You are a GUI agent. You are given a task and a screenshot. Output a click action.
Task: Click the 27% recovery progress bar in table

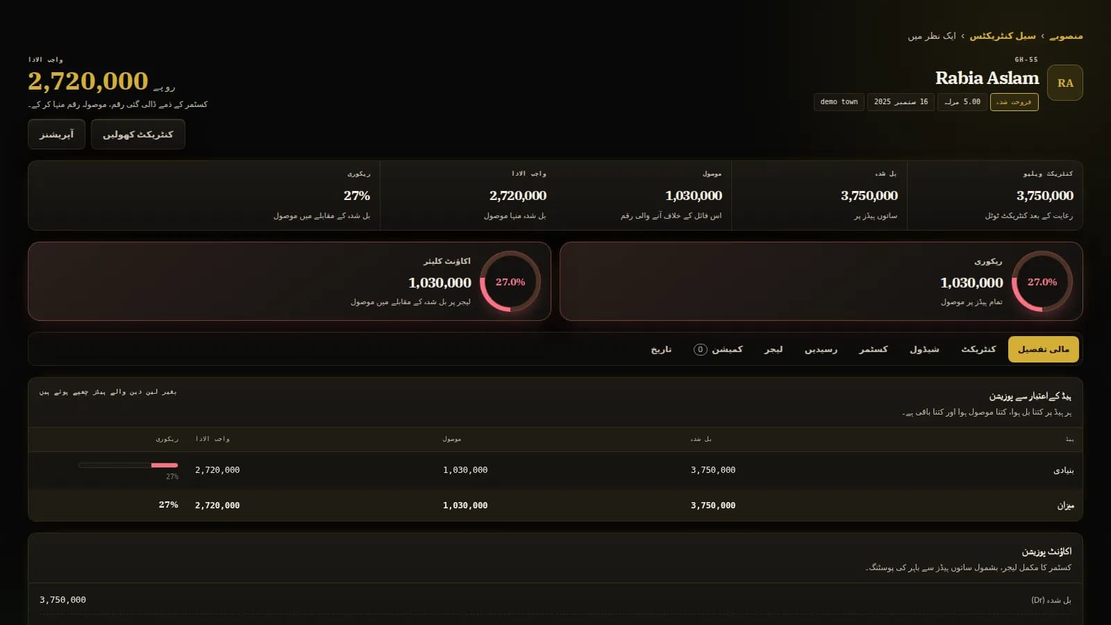tap(128, 465)
